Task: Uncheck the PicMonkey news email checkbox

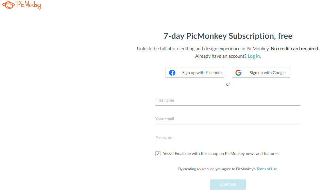Action: point(158,154)
